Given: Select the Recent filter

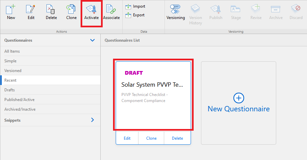Looking at the screenshot, I should click(50, 80).
